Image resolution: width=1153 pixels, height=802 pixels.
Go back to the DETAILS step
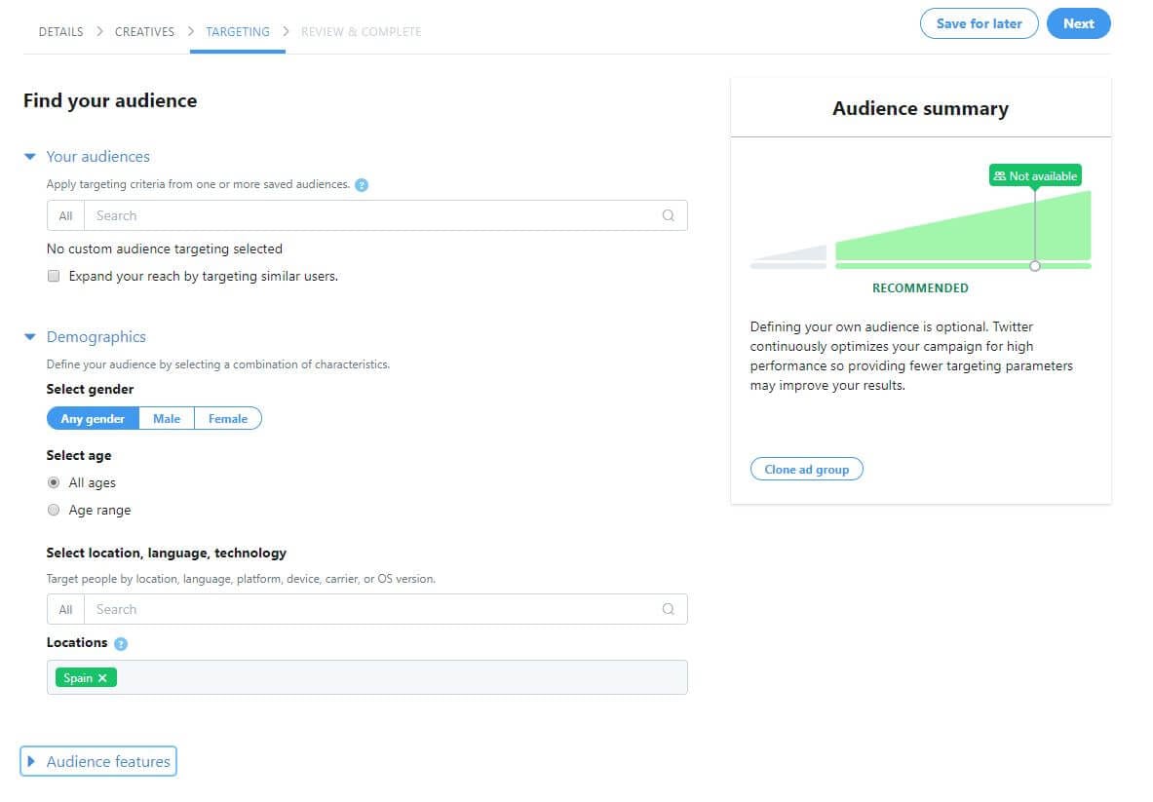tap(60, 31)
